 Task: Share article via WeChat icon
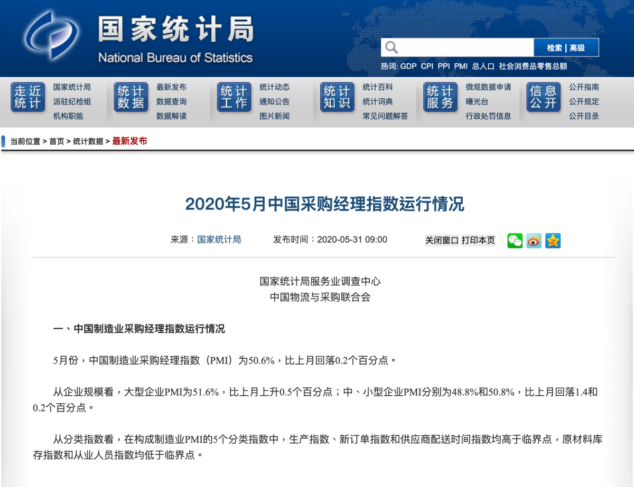(x=515, y=241)
